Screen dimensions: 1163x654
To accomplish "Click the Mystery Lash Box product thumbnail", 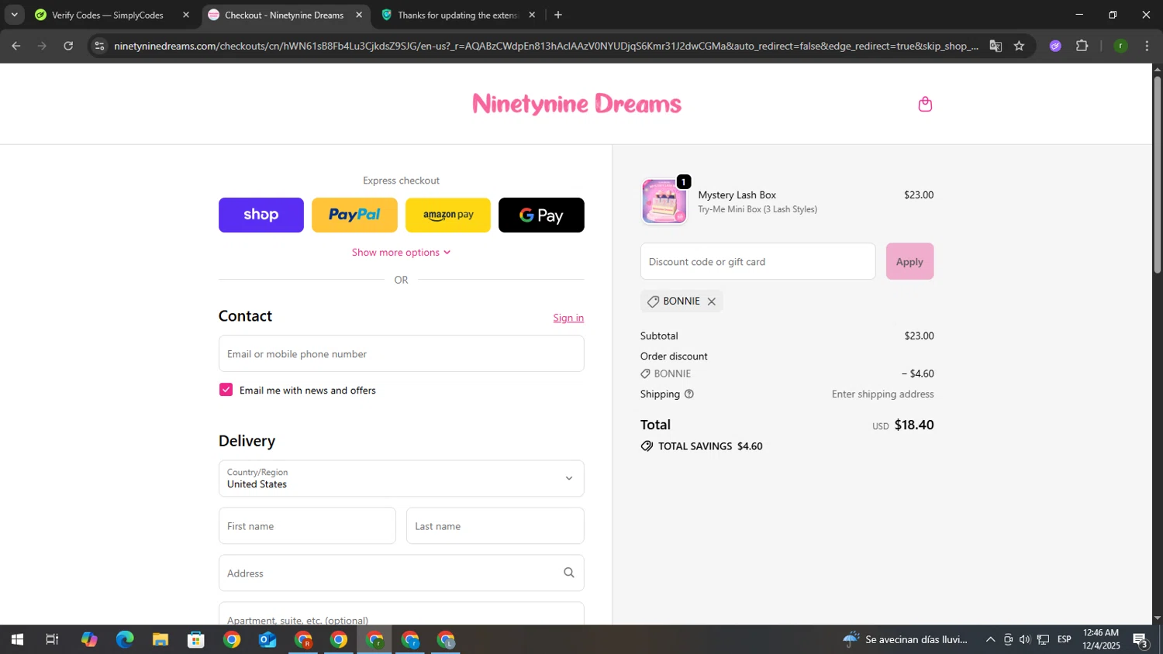I will pos(664,201).
